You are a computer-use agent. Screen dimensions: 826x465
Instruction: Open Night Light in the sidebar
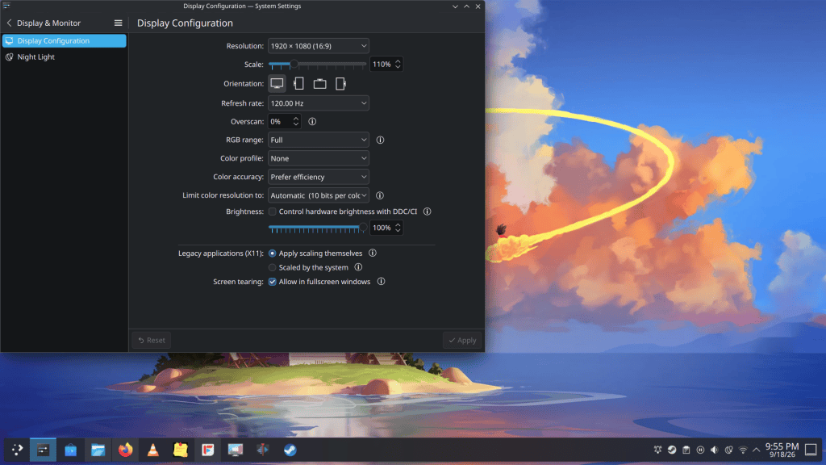click(x=65, y=57)
